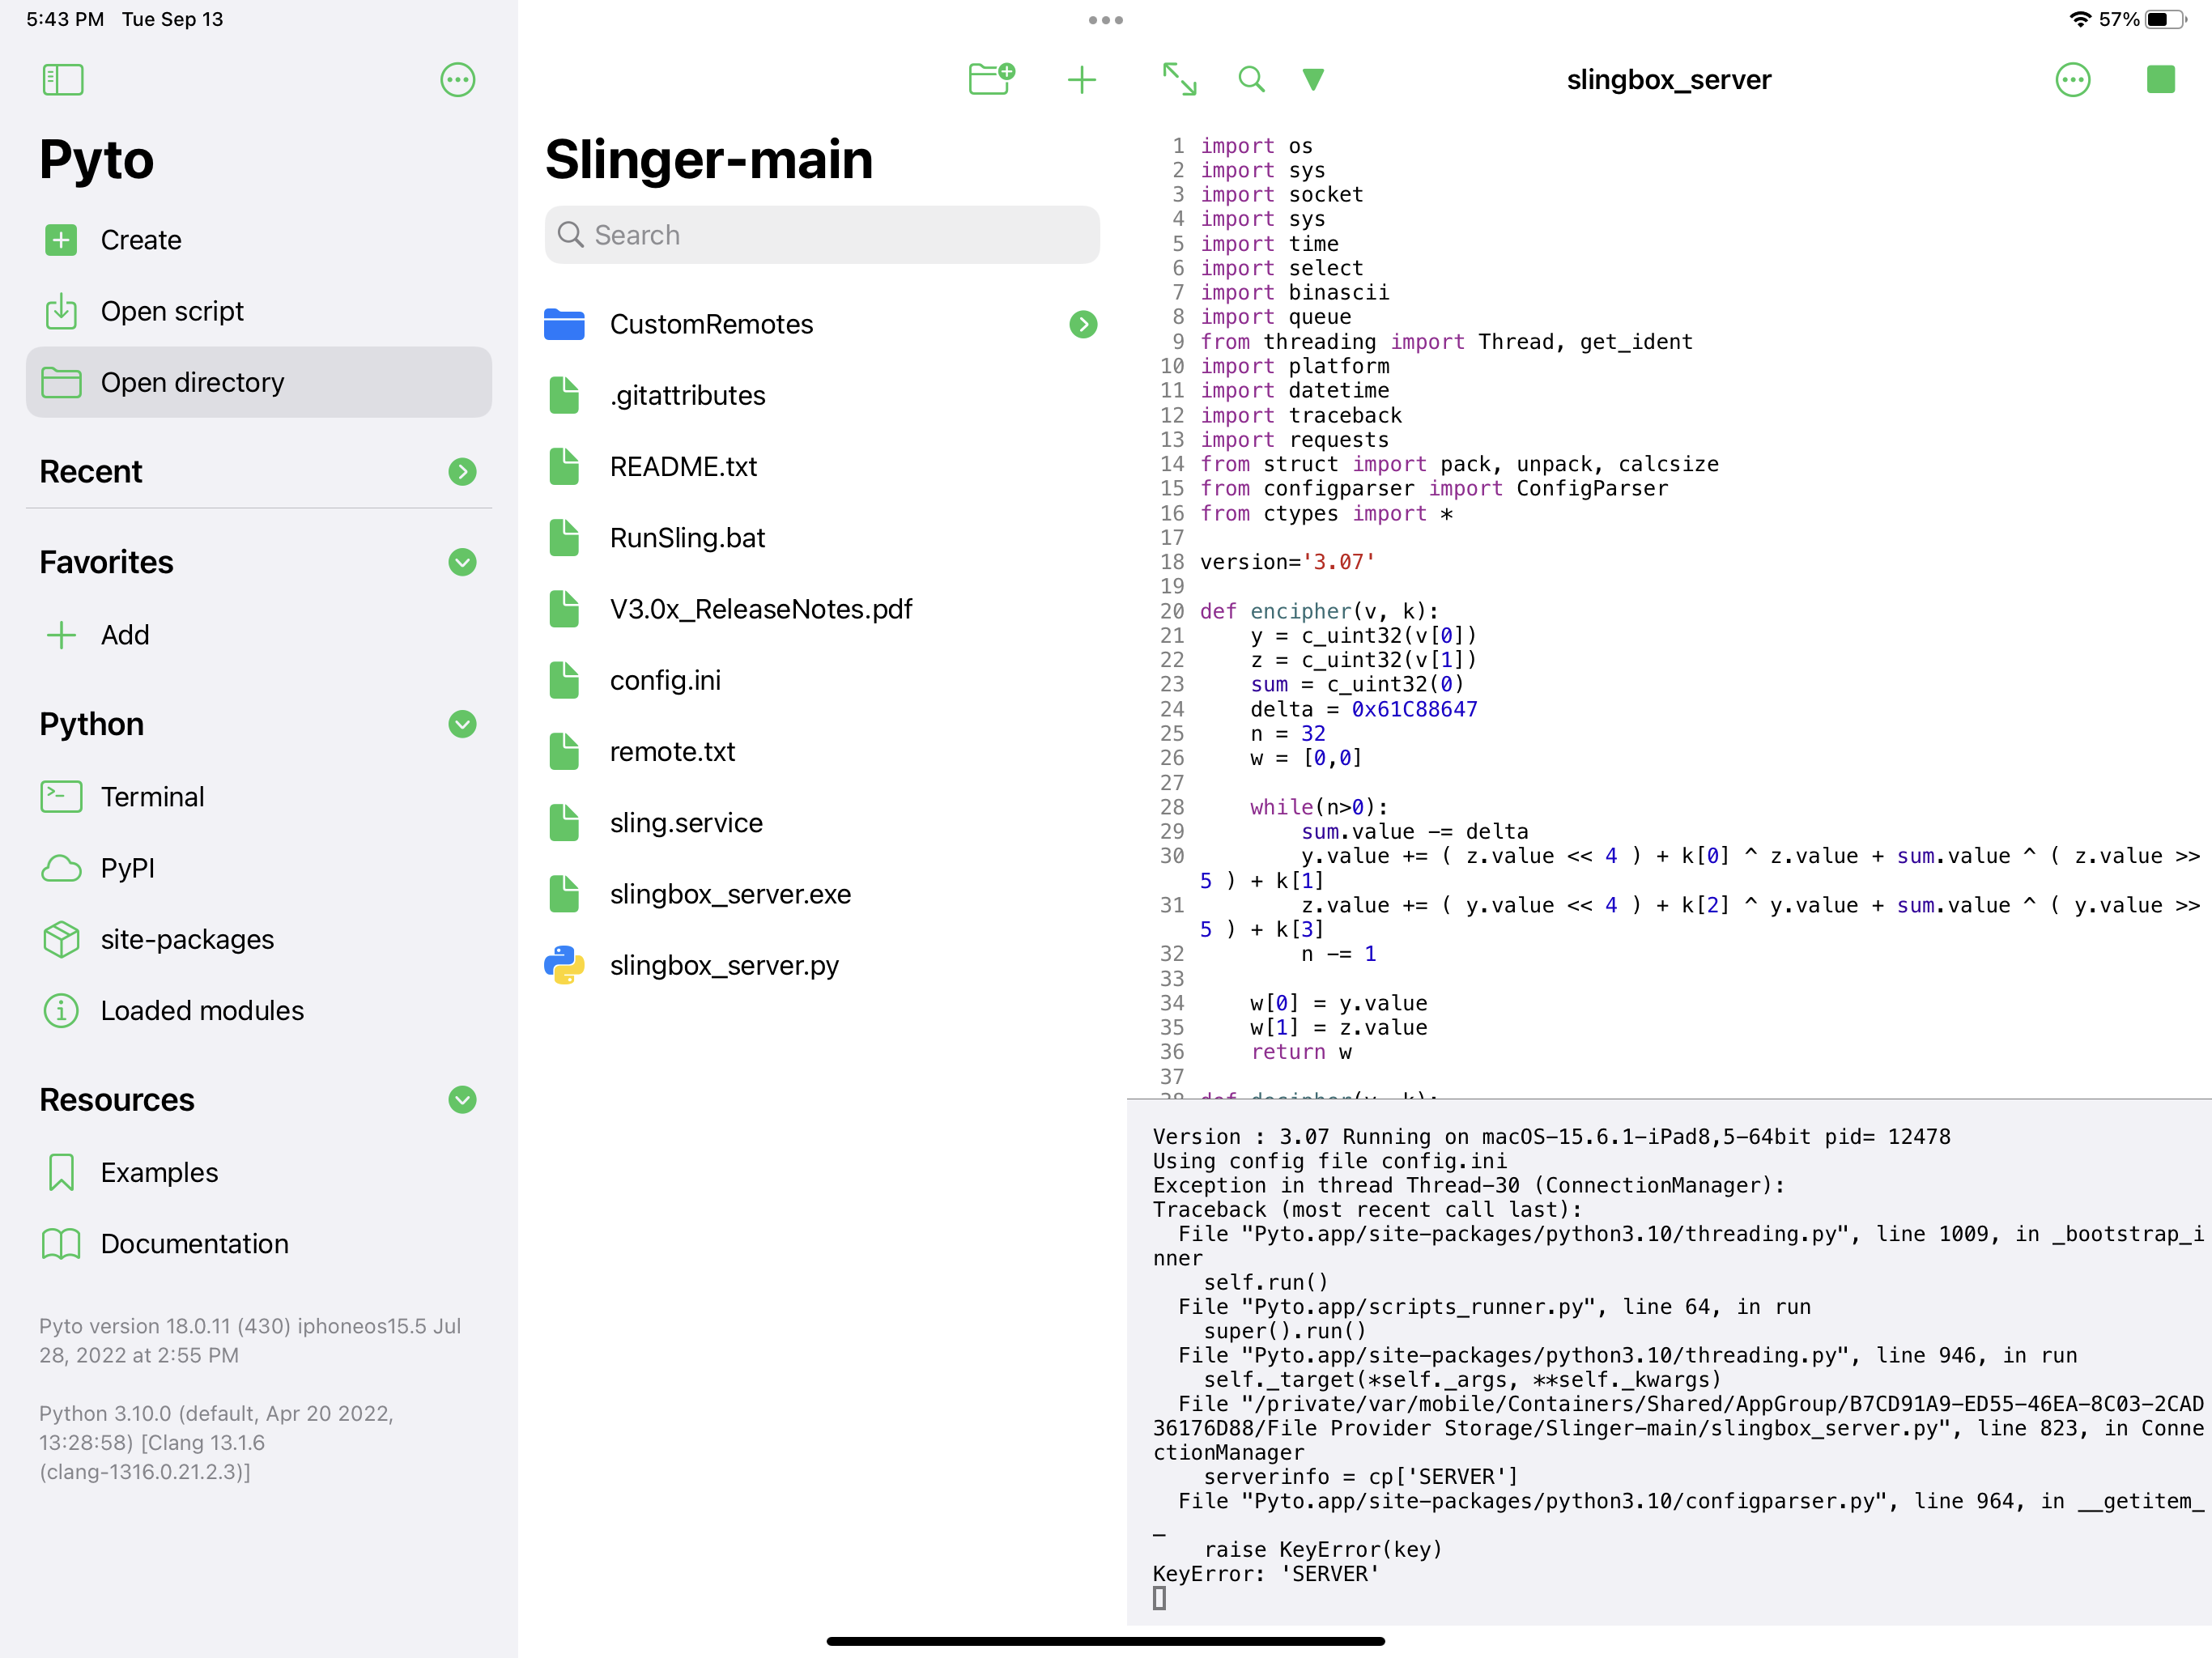This screenshot has height=1658, width=2212.
Task: Open search in the code editor
Action: coord(1251,79)
